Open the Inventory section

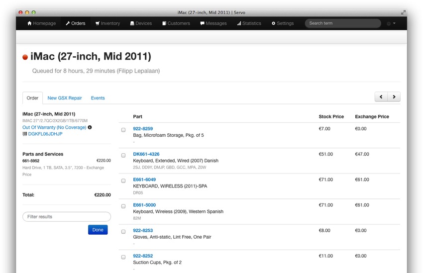tap(107, 23)
